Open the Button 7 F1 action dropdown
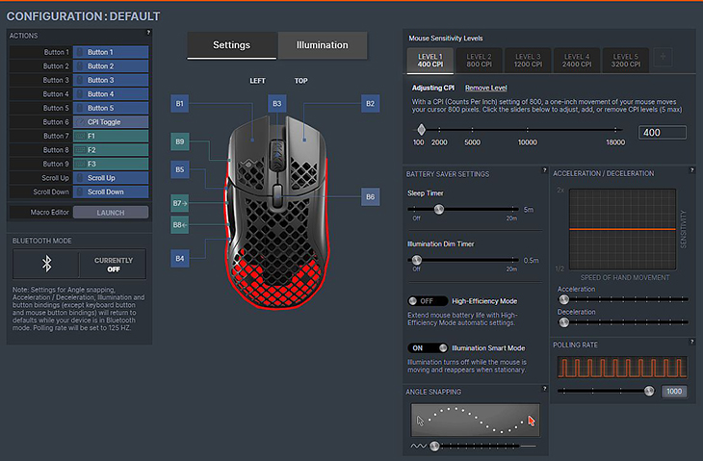 click(111, 136)
